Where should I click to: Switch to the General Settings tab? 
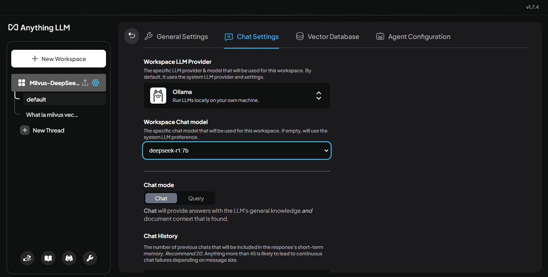point(176,37)
